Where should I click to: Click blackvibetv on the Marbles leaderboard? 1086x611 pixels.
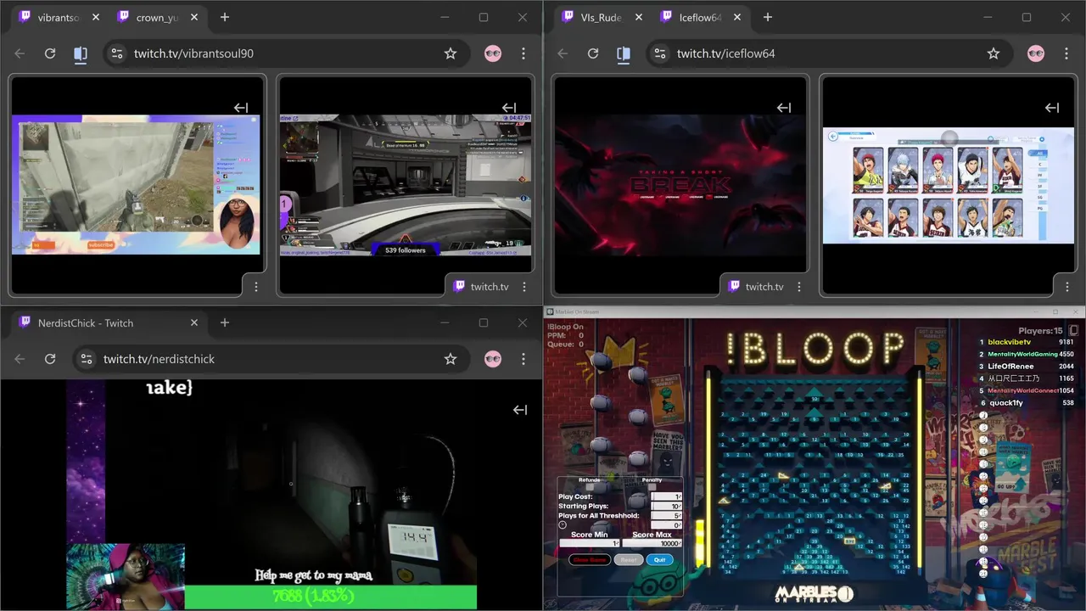click(x=1010, y=342)
